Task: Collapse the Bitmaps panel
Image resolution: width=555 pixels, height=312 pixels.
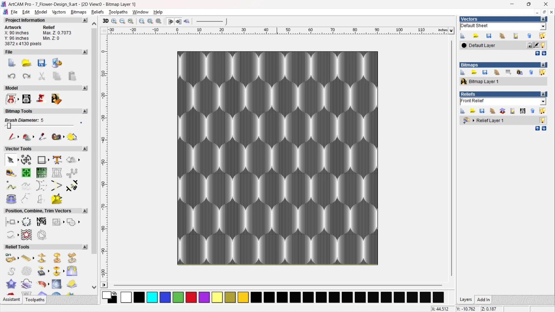Action: coord(543,65)
